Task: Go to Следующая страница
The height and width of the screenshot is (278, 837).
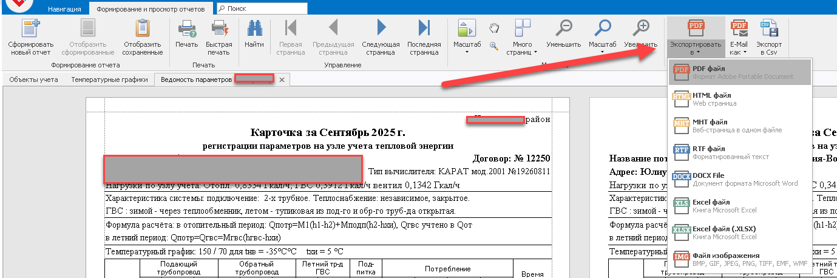Action: (381, 29)
